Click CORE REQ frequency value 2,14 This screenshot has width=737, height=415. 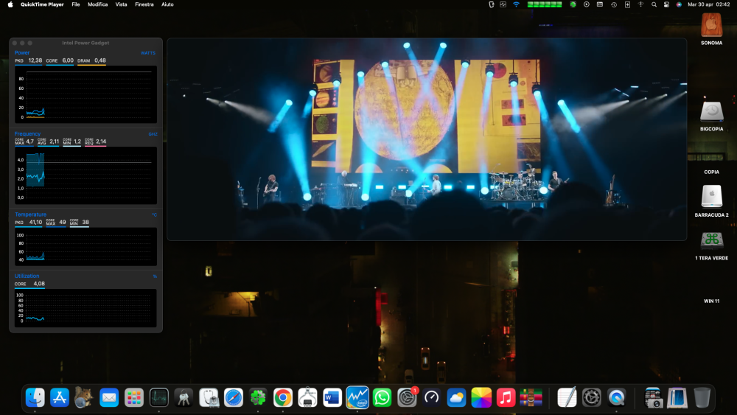[101, 142]
